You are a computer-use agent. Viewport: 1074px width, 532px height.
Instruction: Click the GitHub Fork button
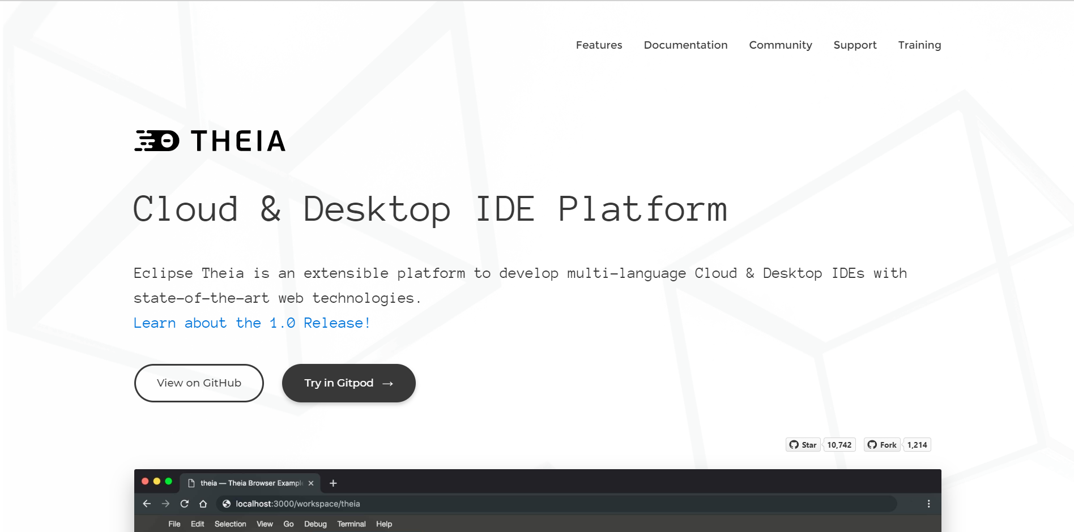[x=882, y=445]
